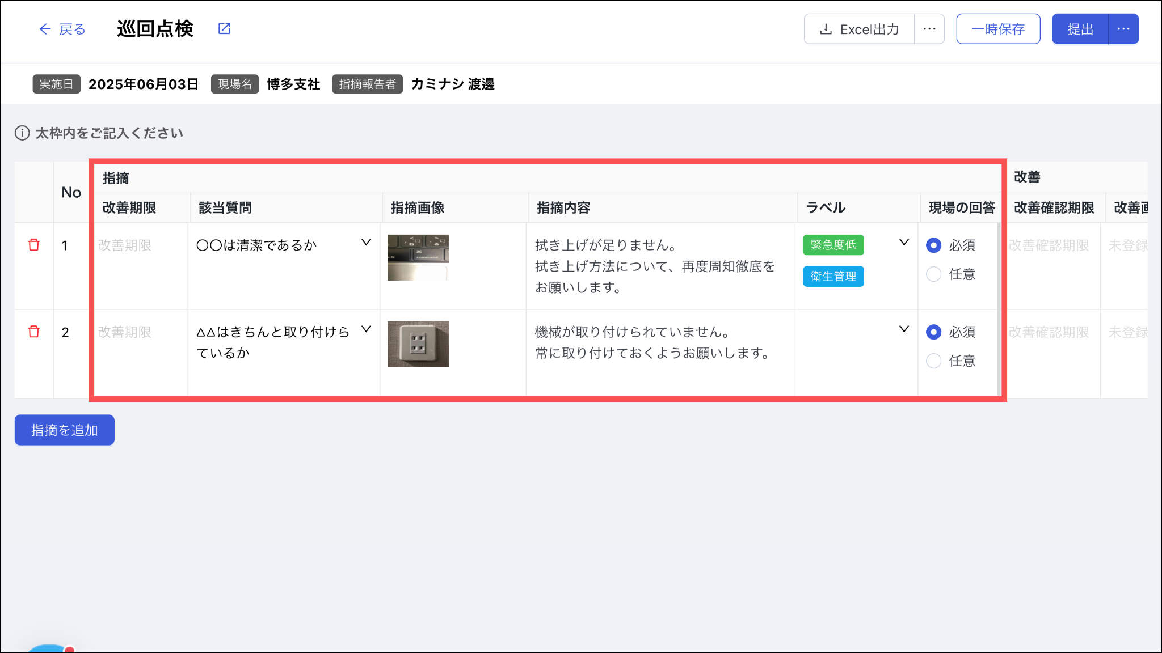
Task: Click the 一時保存 button
Action: pos(998,29)
